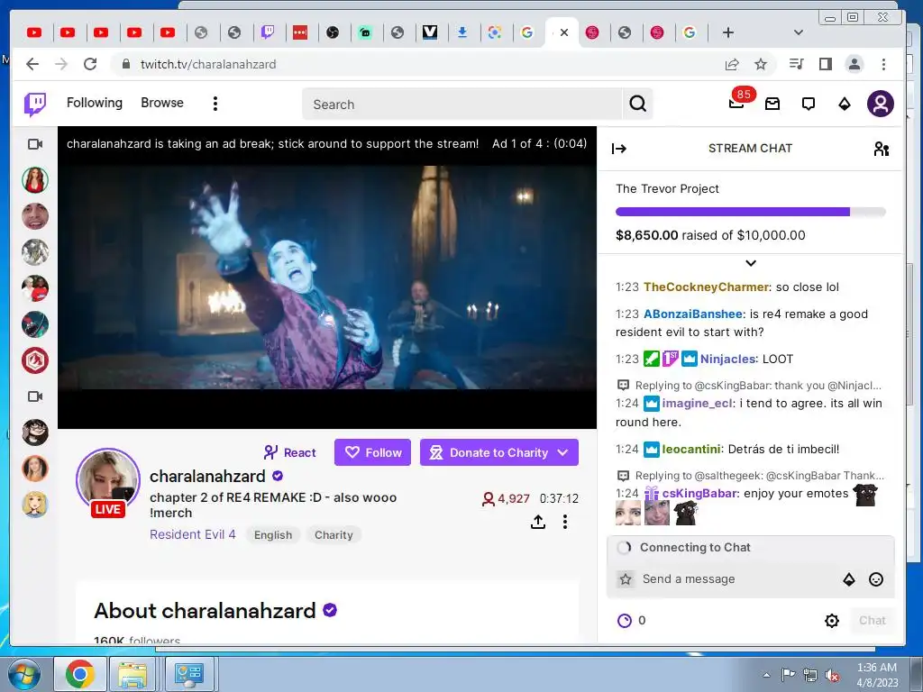Focus the Twitch search field
Viewport: 923px width, 692px height.
(462, 105)
